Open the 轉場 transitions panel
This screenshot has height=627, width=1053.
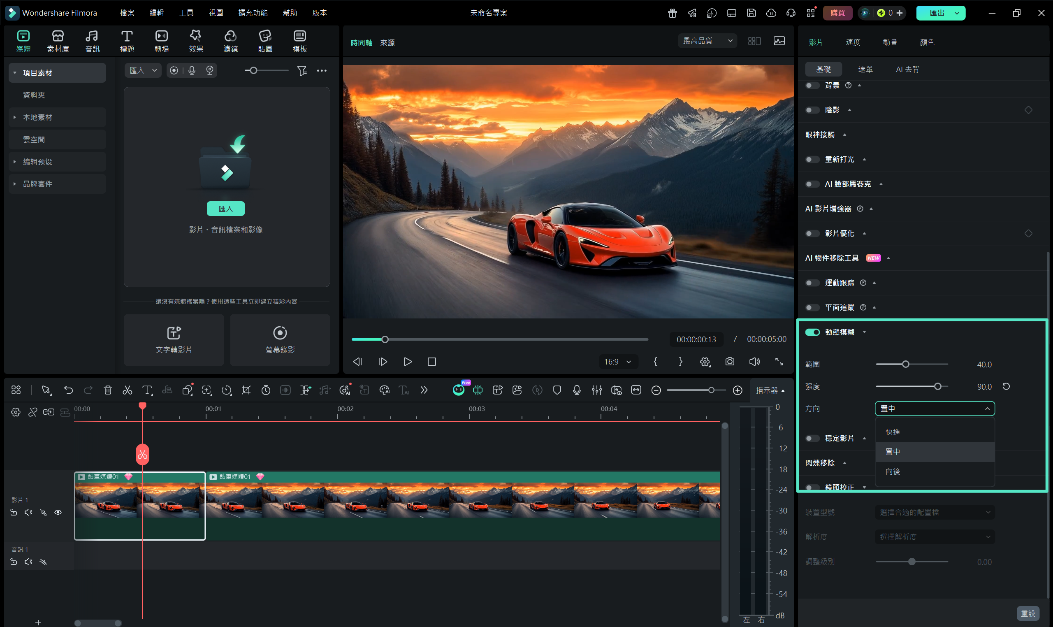(x=161, y=42)
